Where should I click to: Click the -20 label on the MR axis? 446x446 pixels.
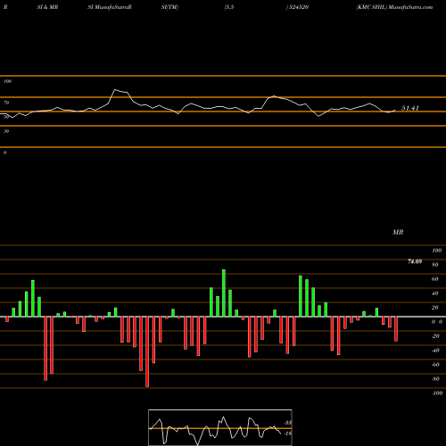(435, 336)
